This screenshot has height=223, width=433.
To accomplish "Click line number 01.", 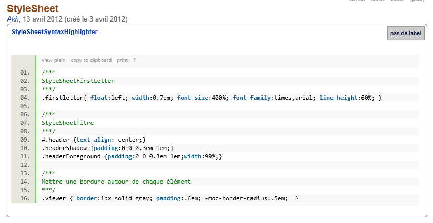I will point(25,72).
